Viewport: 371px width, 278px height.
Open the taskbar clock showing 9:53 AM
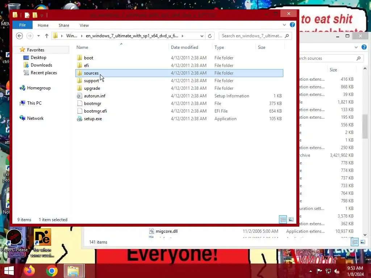pos(355,271)
